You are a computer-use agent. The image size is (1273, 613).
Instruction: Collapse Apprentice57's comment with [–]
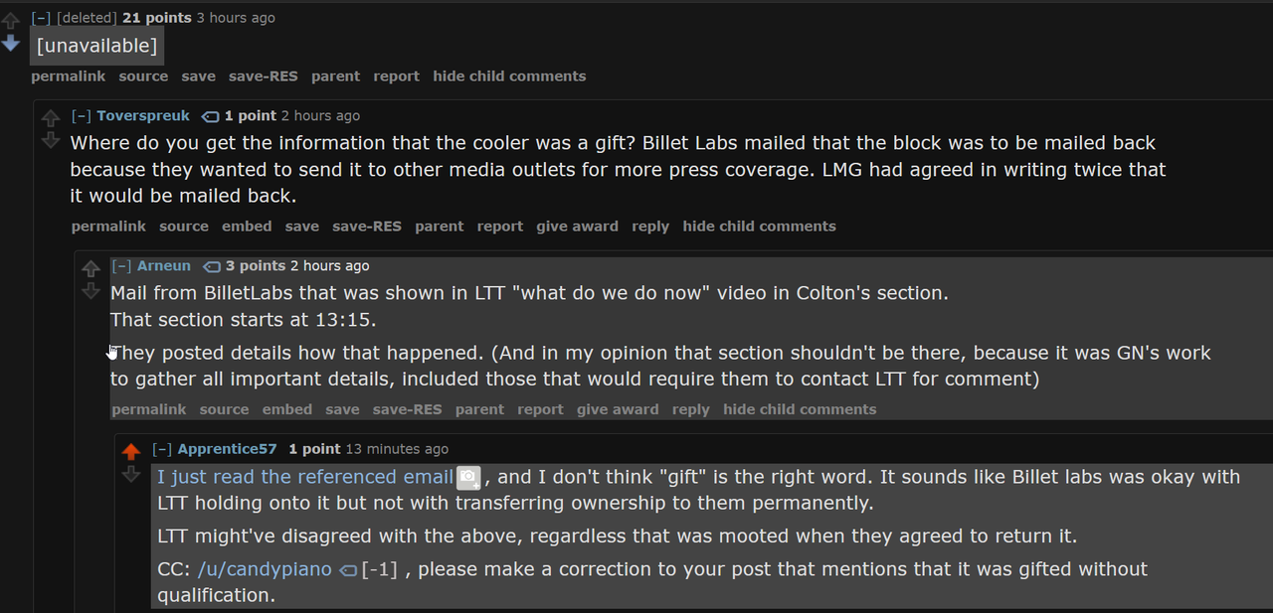coord(162,449)
